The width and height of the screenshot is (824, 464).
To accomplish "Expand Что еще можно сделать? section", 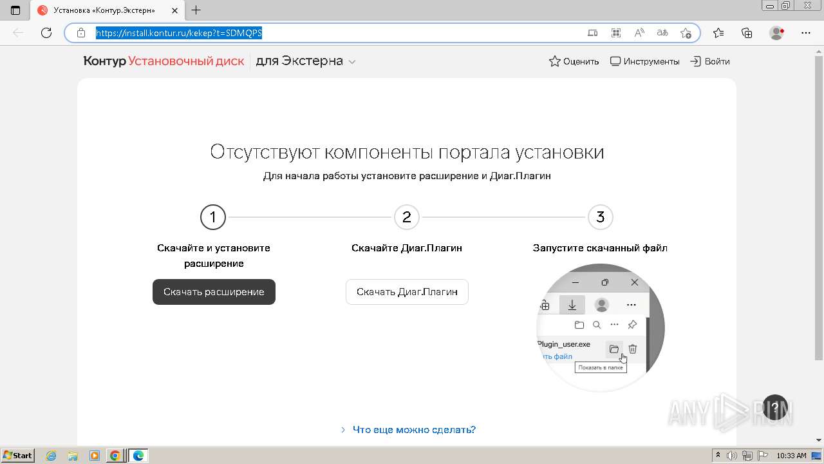I will (x=408, y=430).
